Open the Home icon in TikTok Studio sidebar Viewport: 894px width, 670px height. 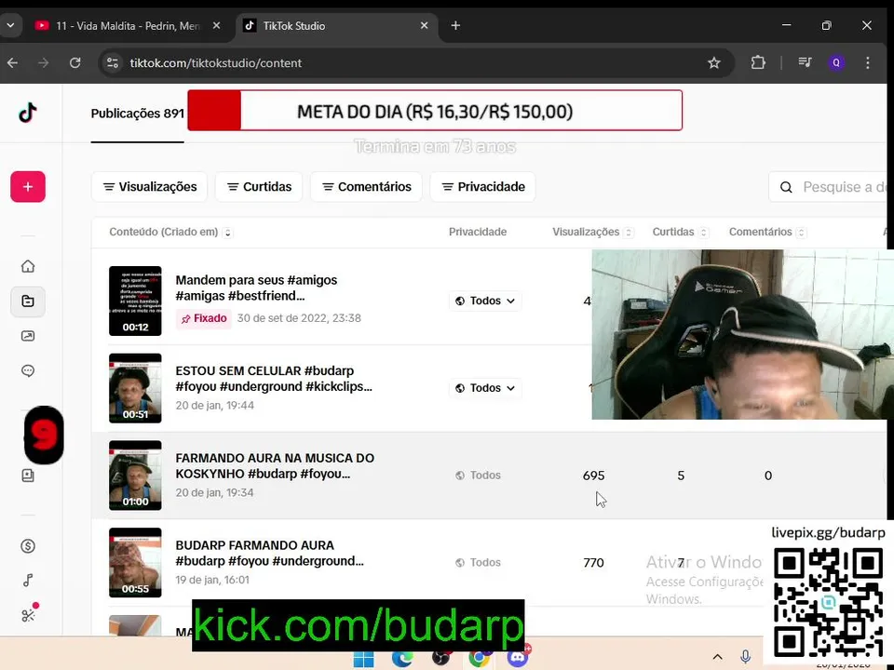(28, 266)
